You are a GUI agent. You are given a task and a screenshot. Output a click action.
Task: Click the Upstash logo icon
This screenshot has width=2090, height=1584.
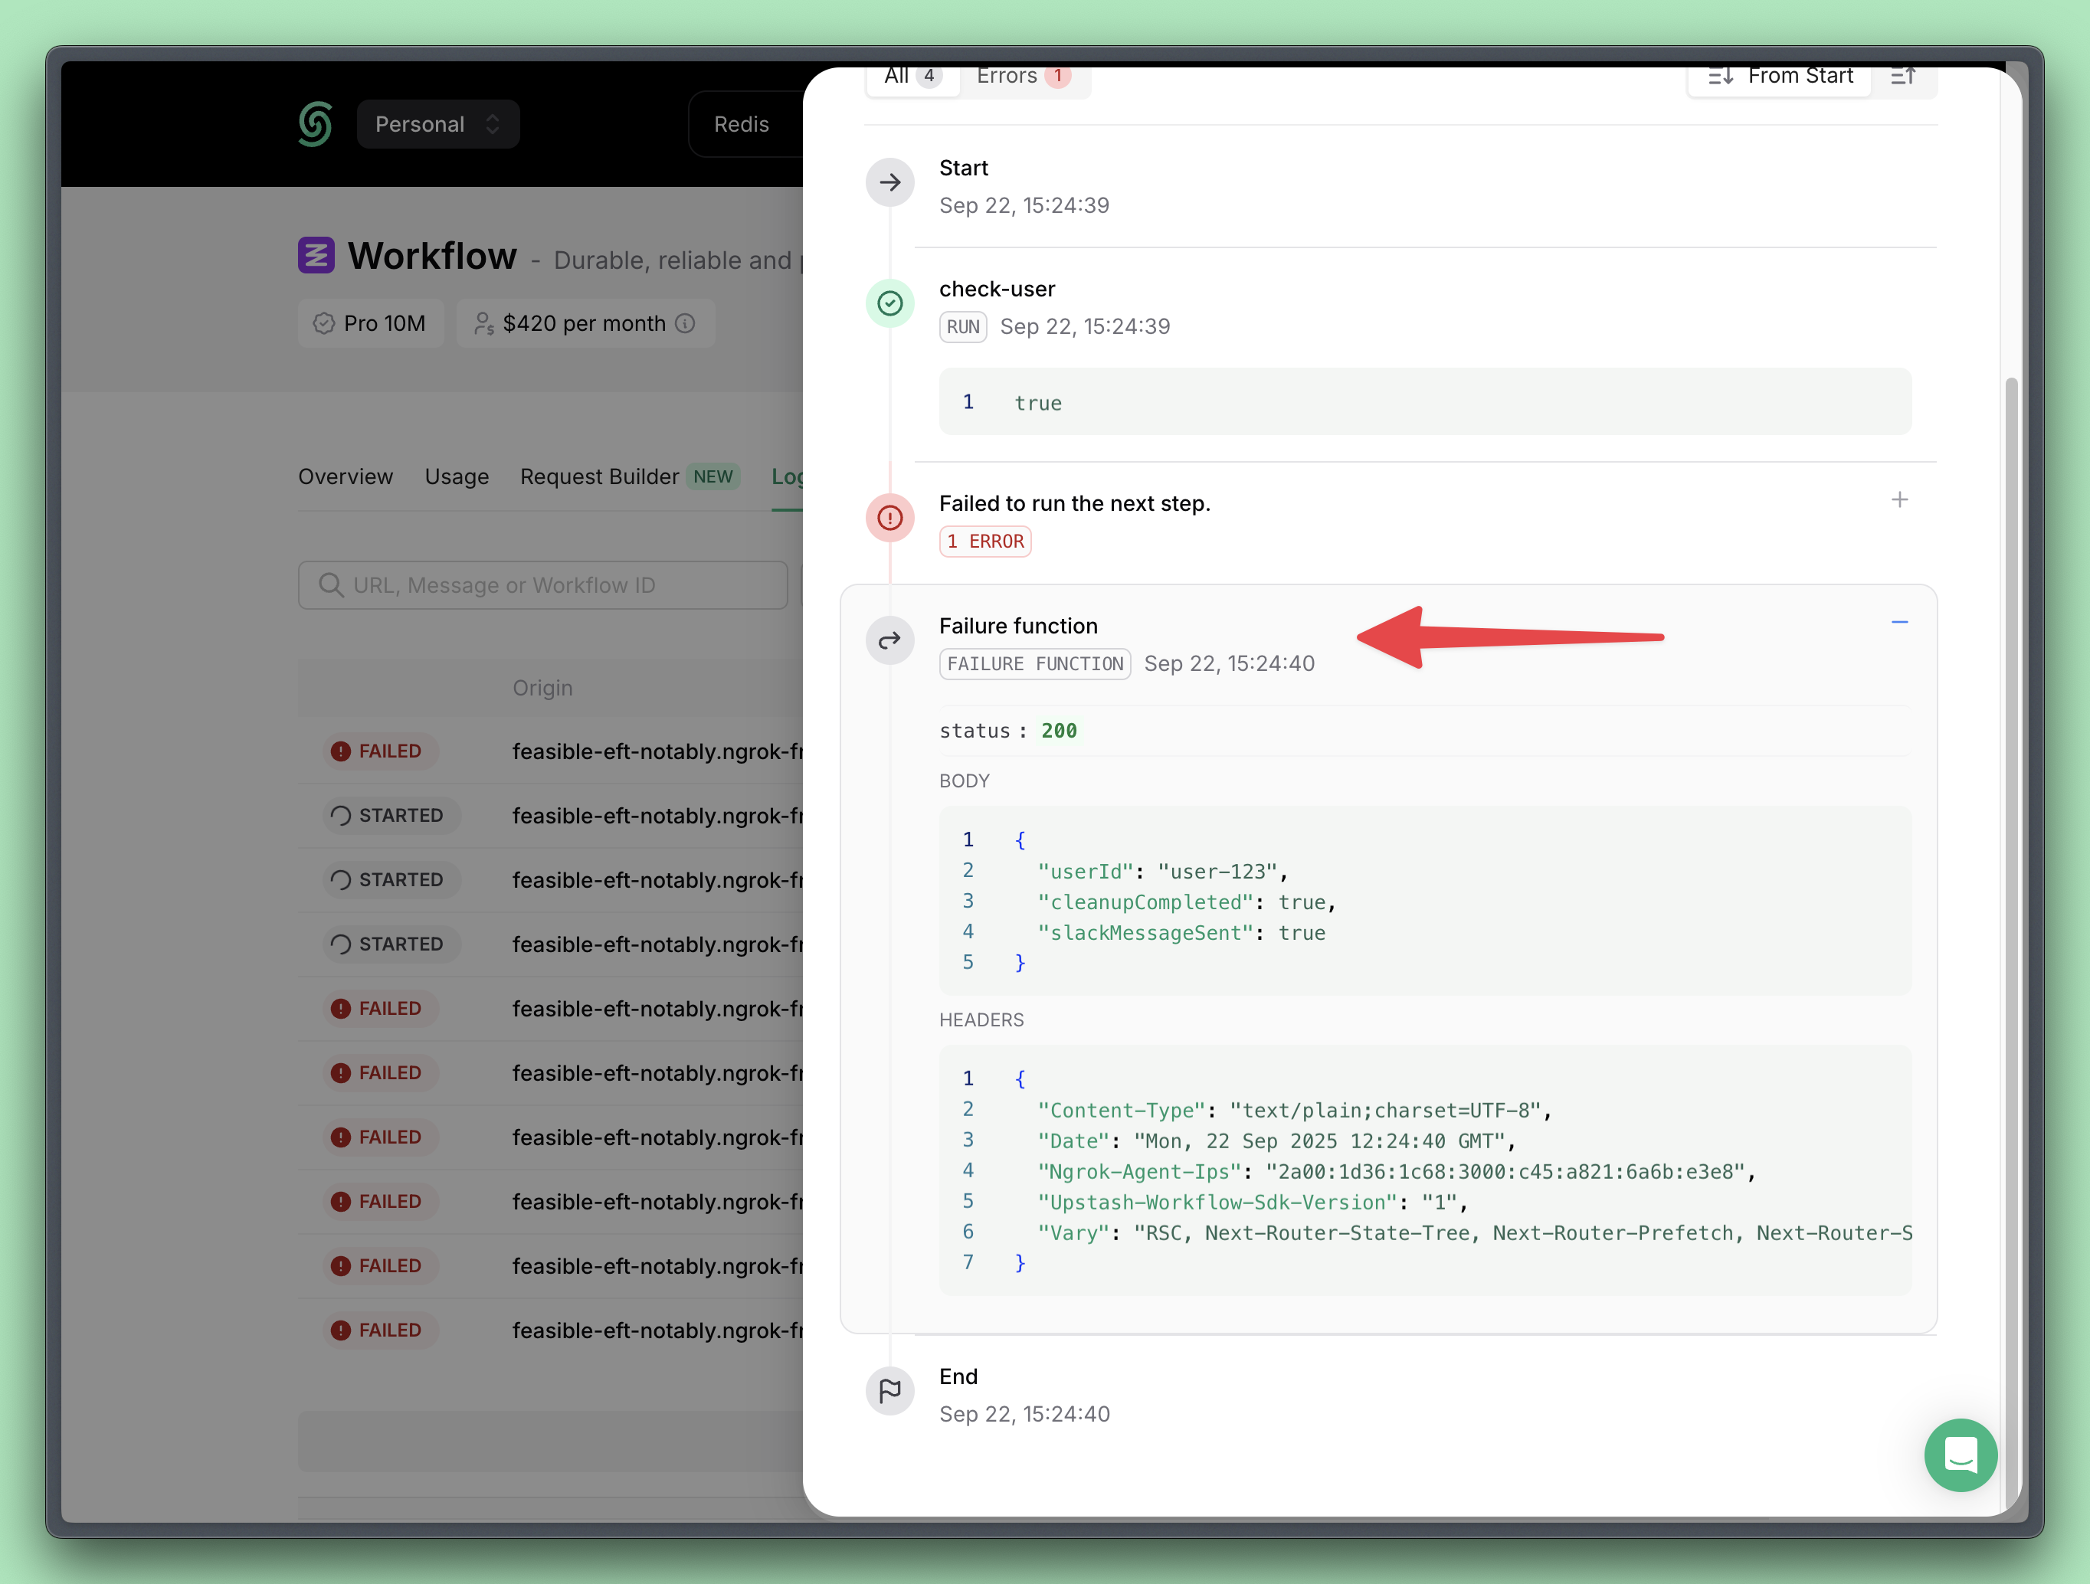coord(315,124)
